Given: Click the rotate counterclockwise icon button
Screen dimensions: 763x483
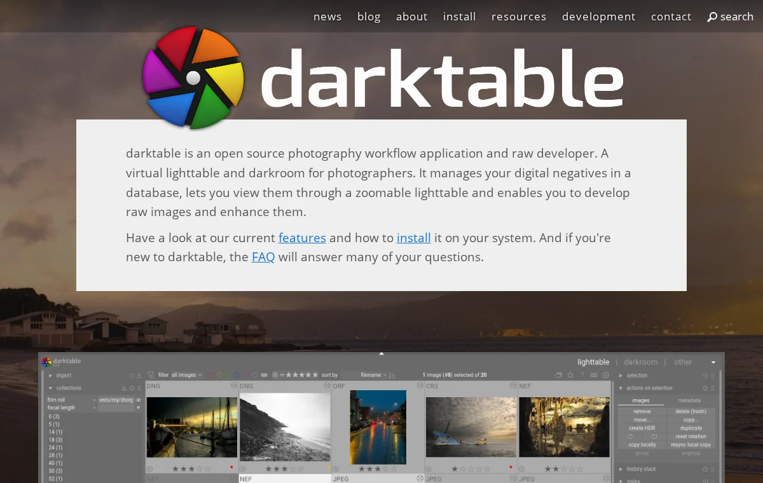Looking at the screenshot, I should pos(630,437).
